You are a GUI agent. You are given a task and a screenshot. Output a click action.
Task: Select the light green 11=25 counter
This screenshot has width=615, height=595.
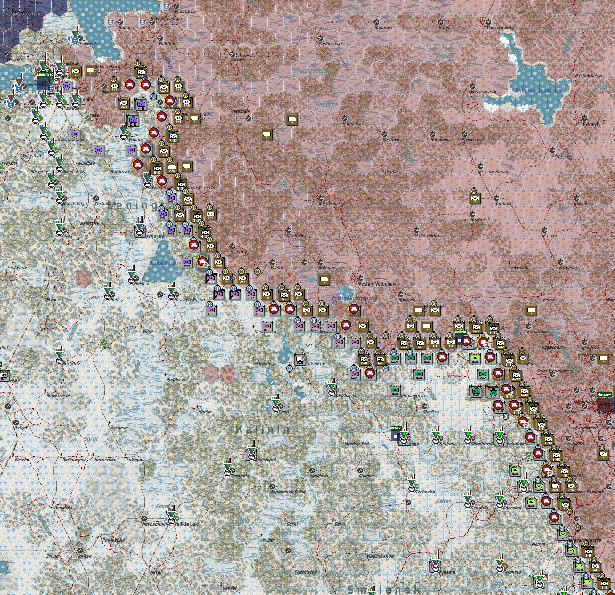(x=571, y=551)
